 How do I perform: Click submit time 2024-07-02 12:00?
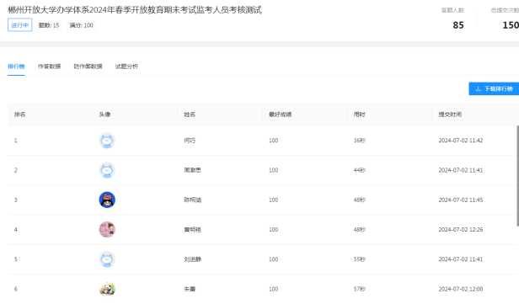click(x=461, y=289)
